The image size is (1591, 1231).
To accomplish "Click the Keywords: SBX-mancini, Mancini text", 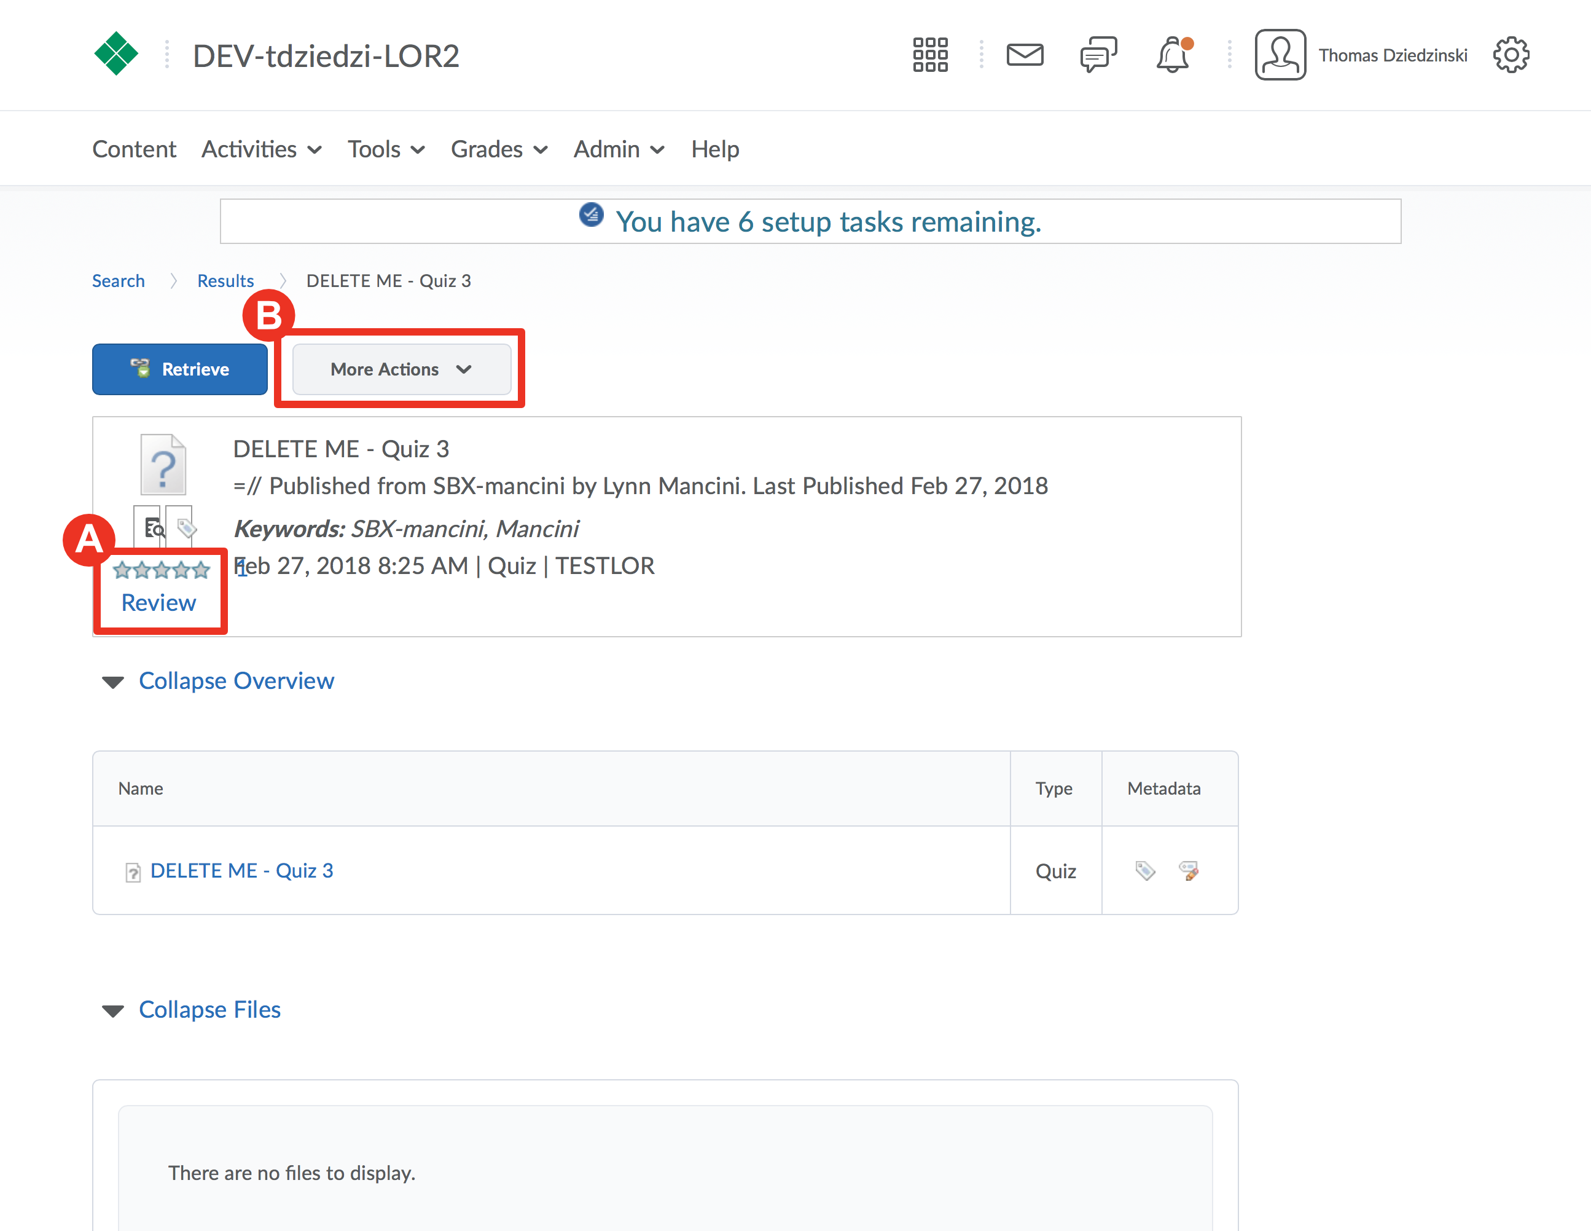I will click(x=407, y=529).
